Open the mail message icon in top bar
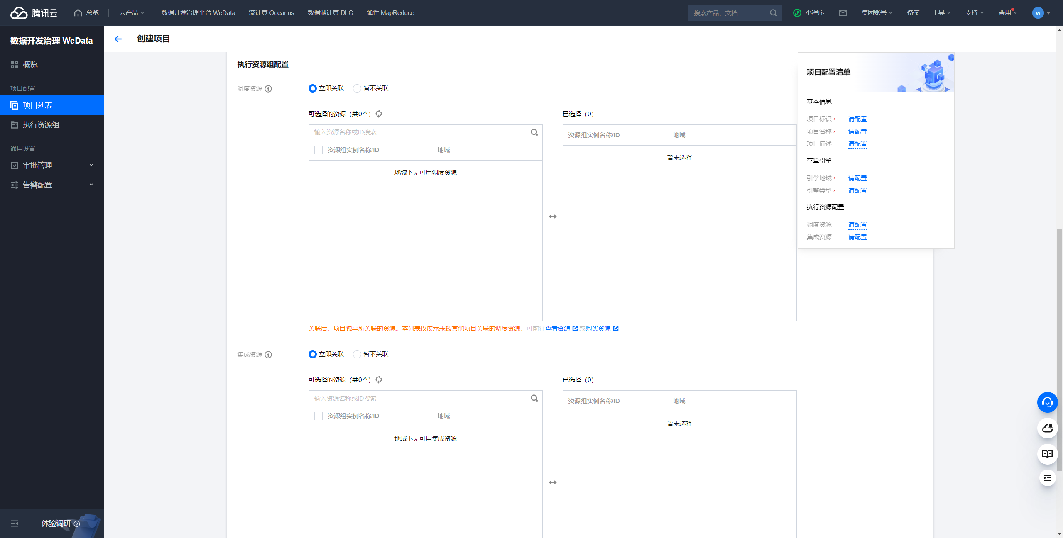 [843, 13]
